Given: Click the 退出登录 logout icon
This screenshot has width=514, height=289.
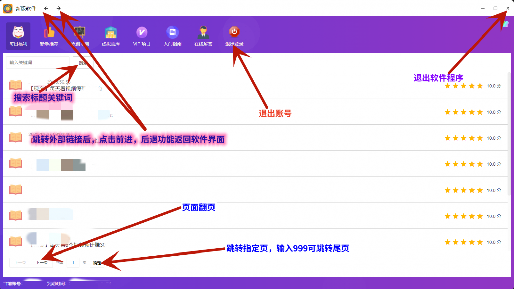Looking at the screenshot, I should (234, 35).
